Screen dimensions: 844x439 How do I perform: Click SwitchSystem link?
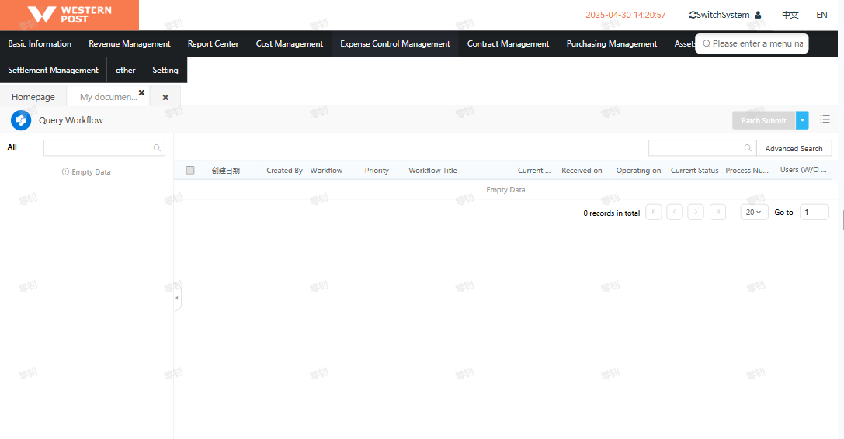click(723, 15)
